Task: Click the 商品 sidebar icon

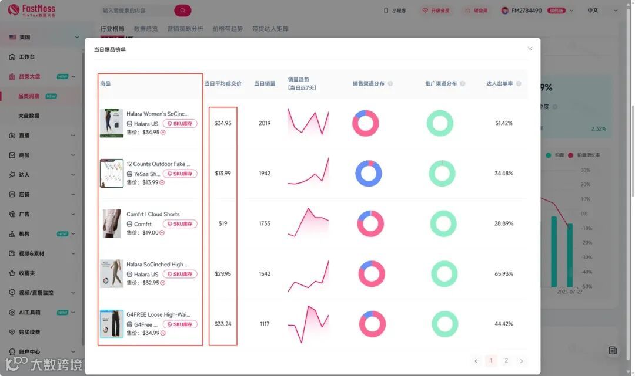Action: click(x=12, y=155)
